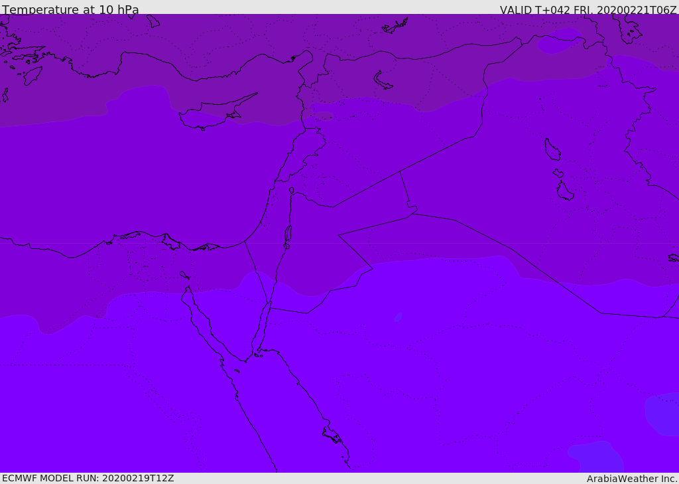
Task: Click the Sea of Galilee outline
Action: click(x=292, y=191)
